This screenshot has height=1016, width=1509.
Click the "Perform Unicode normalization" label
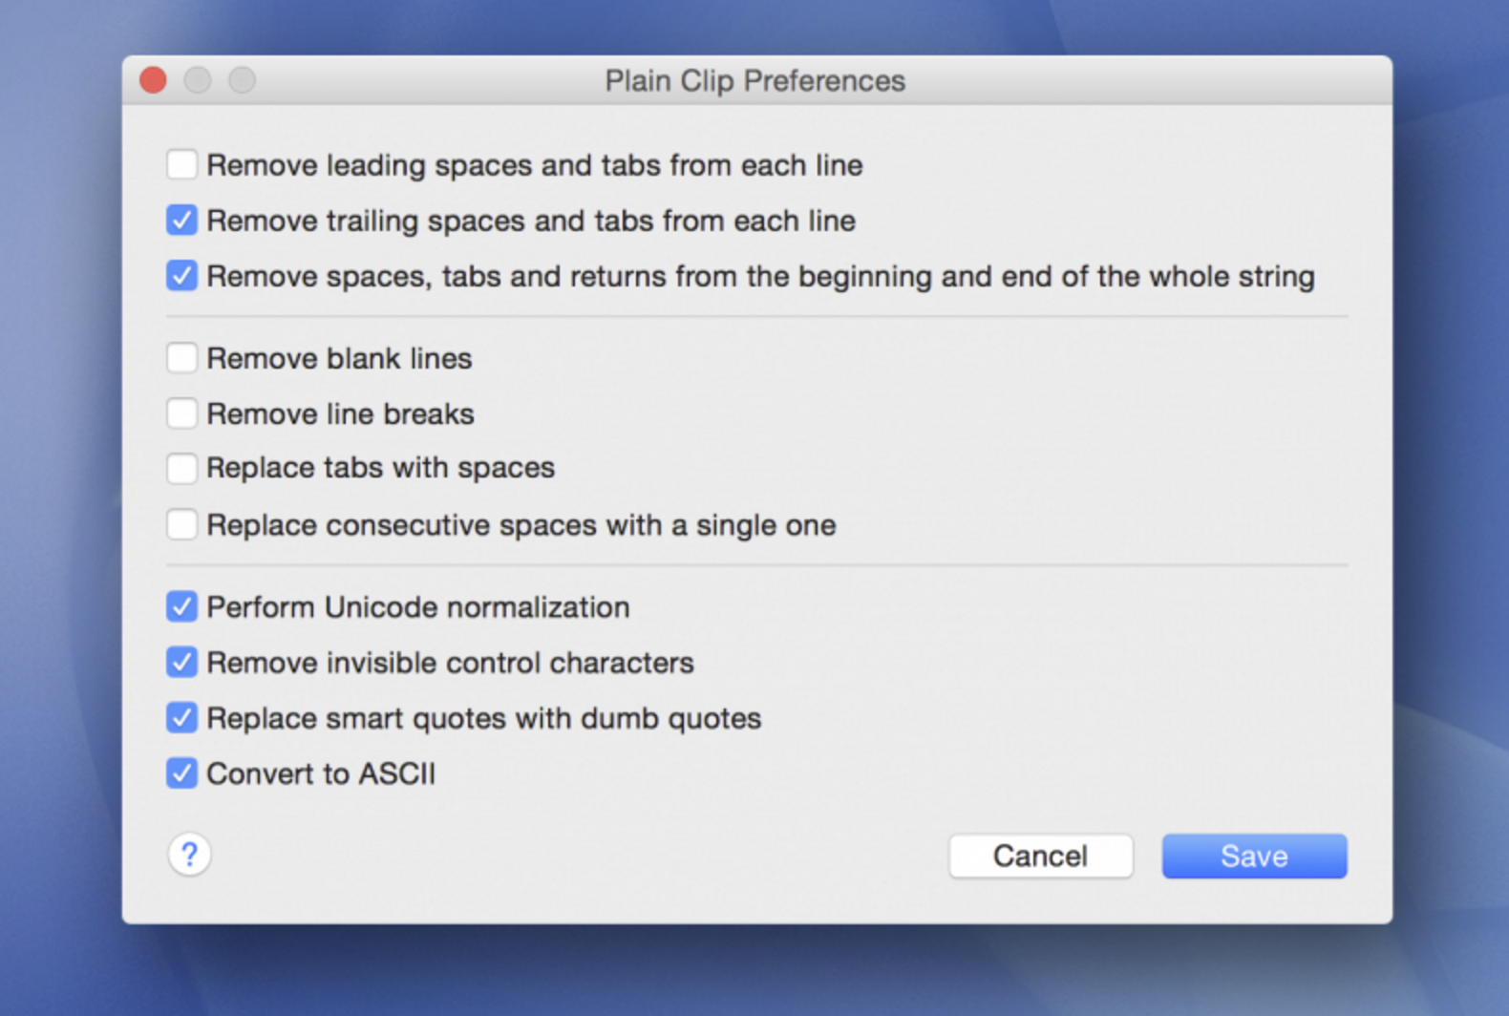pyautogui.click(x=417, y=607)
